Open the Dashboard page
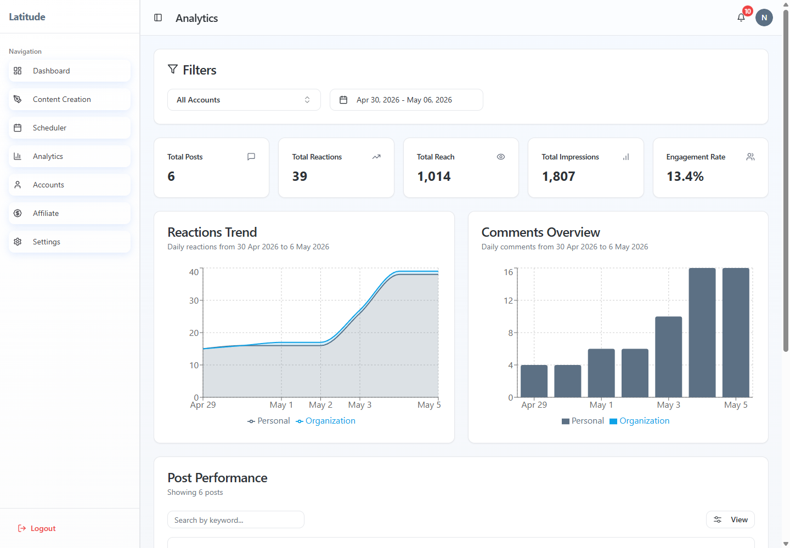Viewport: 790px width, 548px height. 70,71
